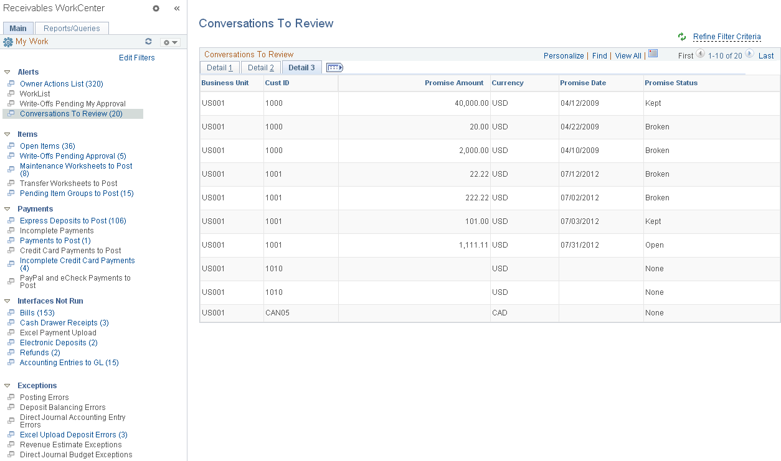The width and height of the screenshot is (781, 461).
Task: Click the My Work gear icon
Action: tap(8, 42)
